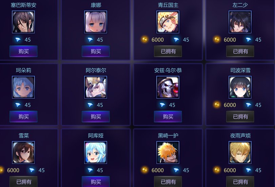This screenshot has height=187, width=275.
Task: Purchase 珂朵莉 via 购买 button
Action: point(23,117)
